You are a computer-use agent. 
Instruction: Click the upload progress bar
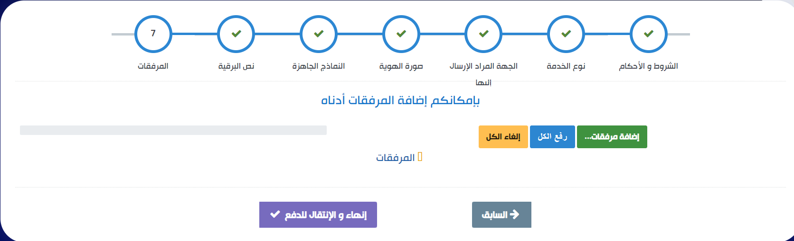tap(173, 130)
